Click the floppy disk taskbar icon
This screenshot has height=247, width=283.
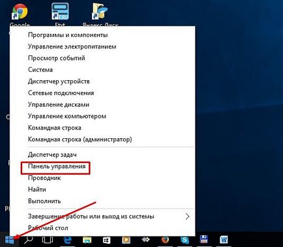(204, 239)
